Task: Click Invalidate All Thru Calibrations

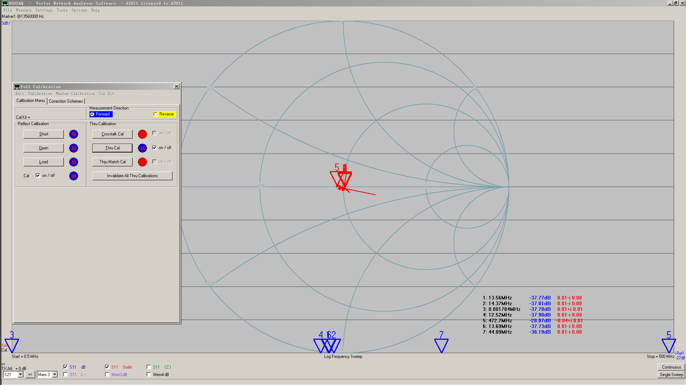Action: click(132, 176)
